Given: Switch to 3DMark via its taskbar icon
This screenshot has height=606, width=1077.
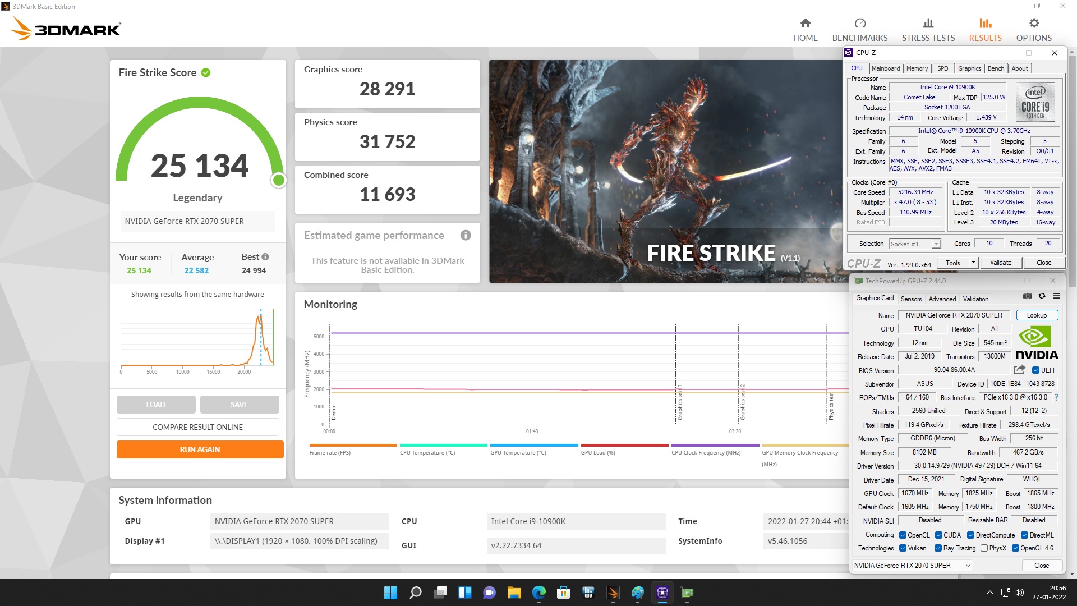Looking at the screenshot, I should pos(613,593).
